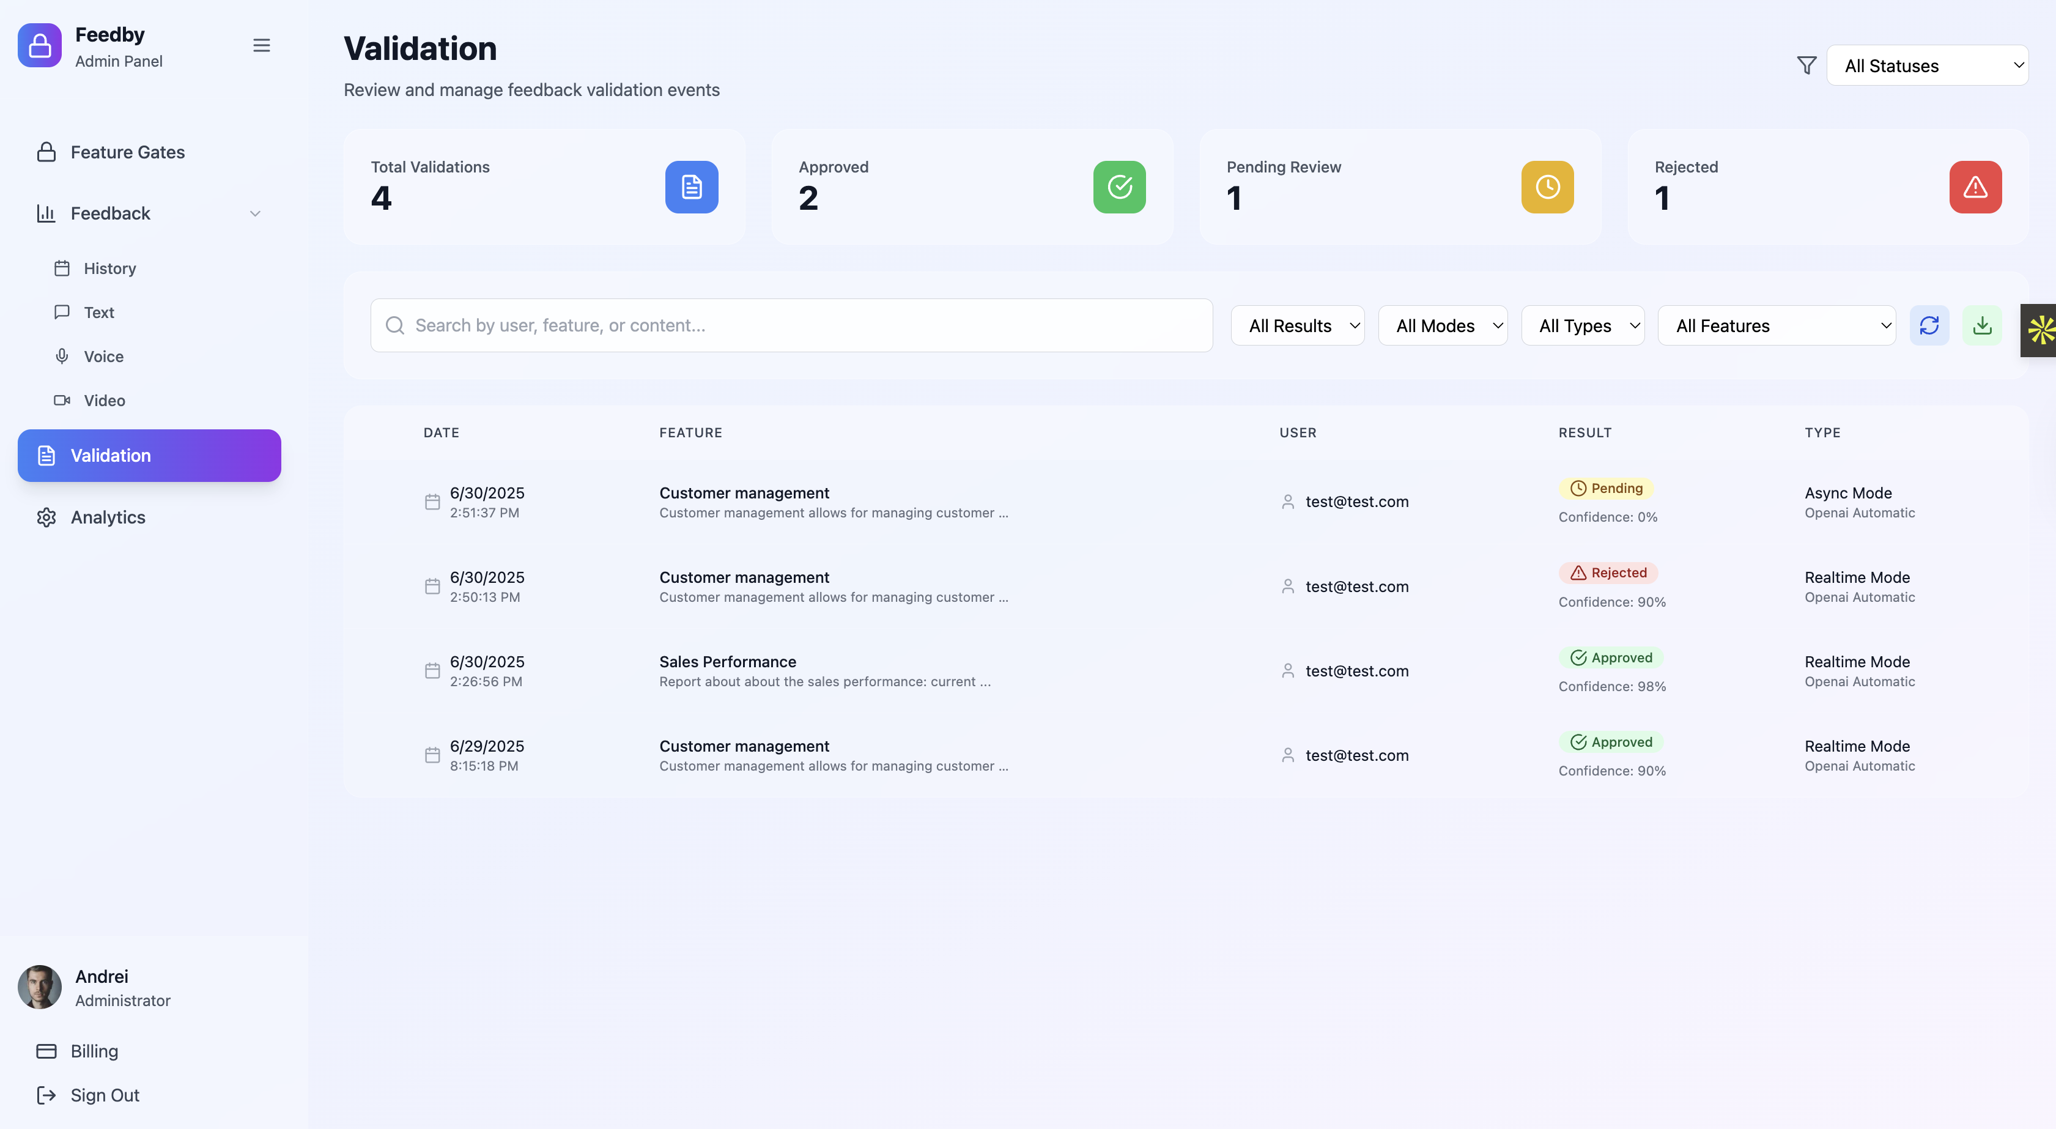Go to Feature Gates menu item
This screenshot has width=2056, height=1129.
tap(128, 152)
